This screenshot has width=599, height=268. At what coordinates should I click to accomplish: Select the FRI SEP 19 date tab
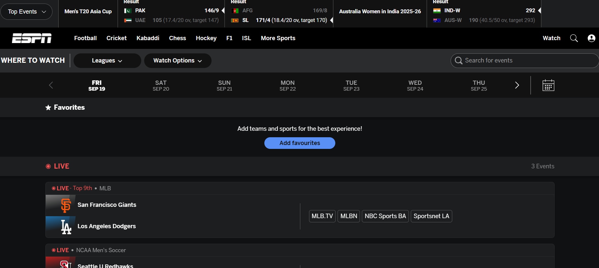[97, 85]
